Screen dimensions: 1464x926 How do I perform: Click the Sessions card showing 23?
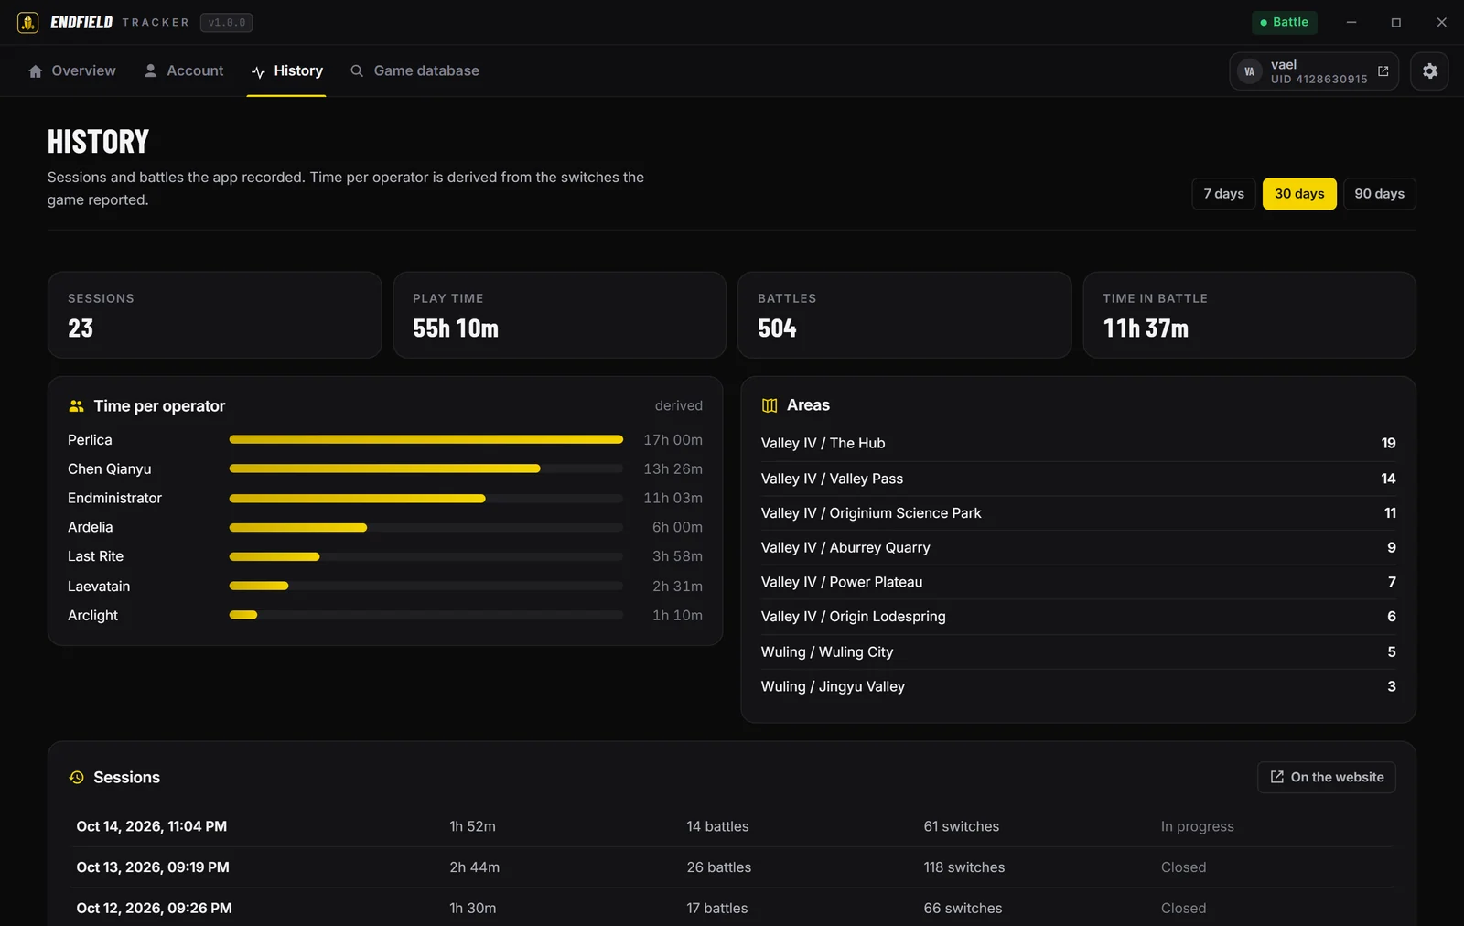(214, 315)
